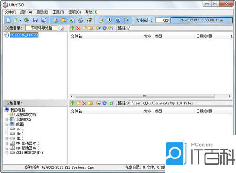Click the Save floppy disk icon
236x173 pixels.
pos(35,20)
